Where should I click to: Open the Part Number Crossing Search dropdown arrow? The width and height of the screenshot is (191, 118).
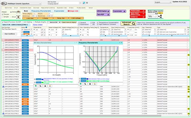pos(80,3)
